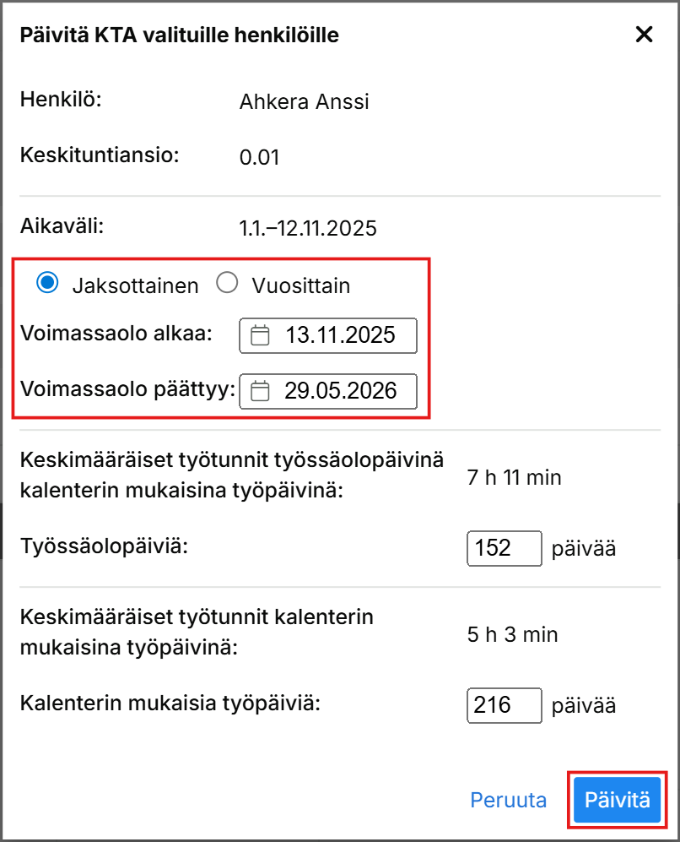Screen dimensions: 680x842
Task: Click calendar icon in Voimassaolo päättyy field
Action: point(261,391)
